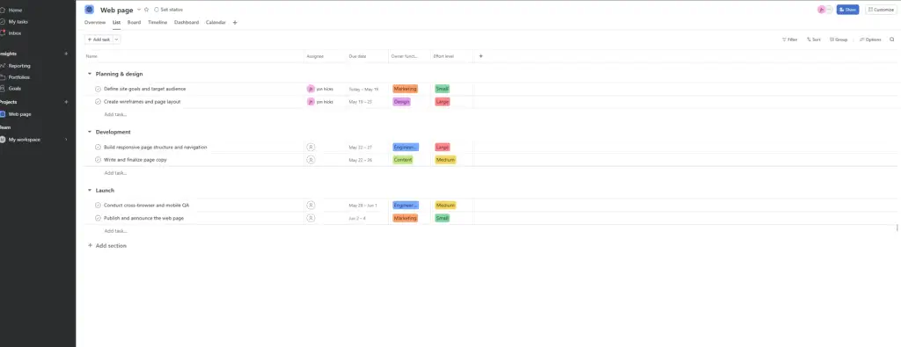
Task: Click the Add task button
Action: (99, 40)
